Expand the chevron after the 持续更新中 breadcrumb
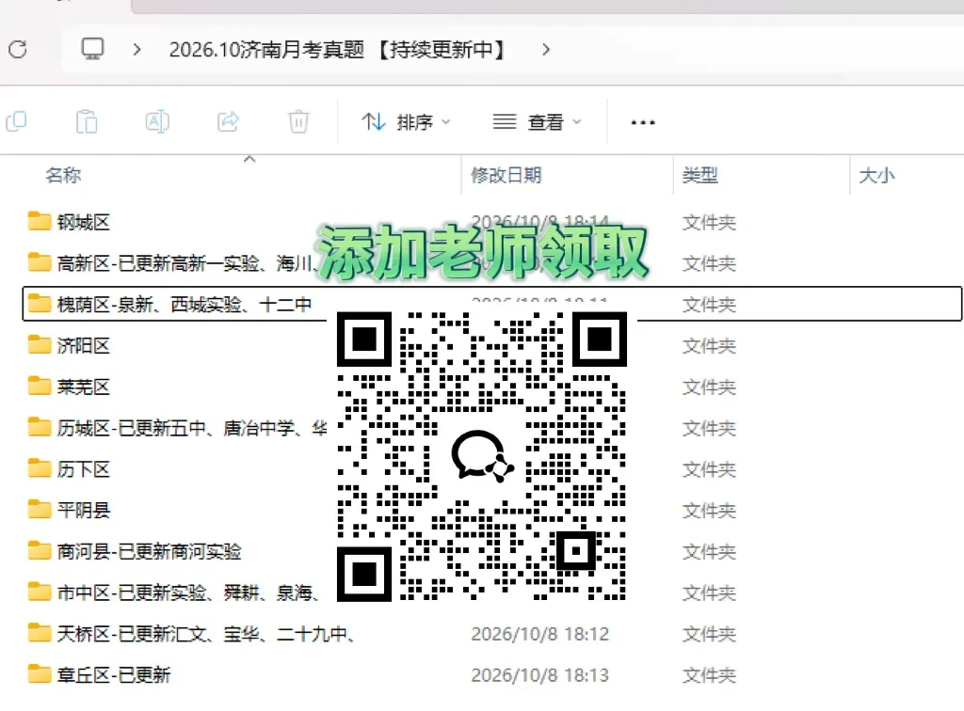The height and width of the screenshot is (711, 964). tap(546, 49)
